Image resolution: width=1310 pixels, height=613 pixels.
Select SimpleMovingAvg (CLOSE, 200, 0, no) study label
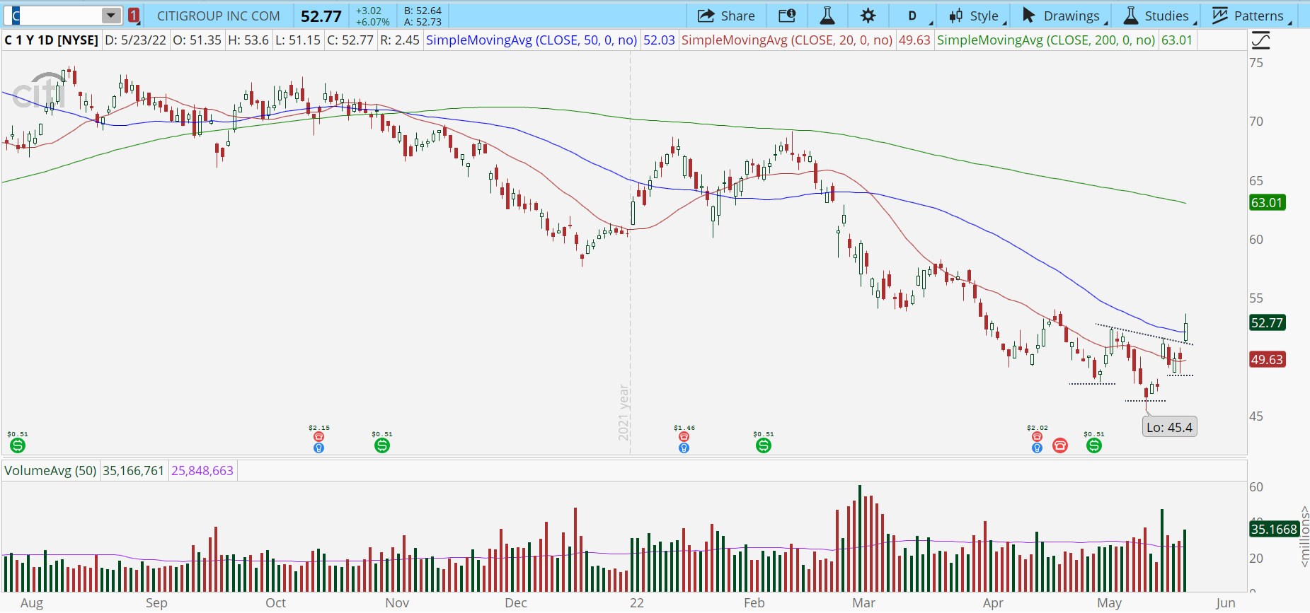pos(1046,40)
